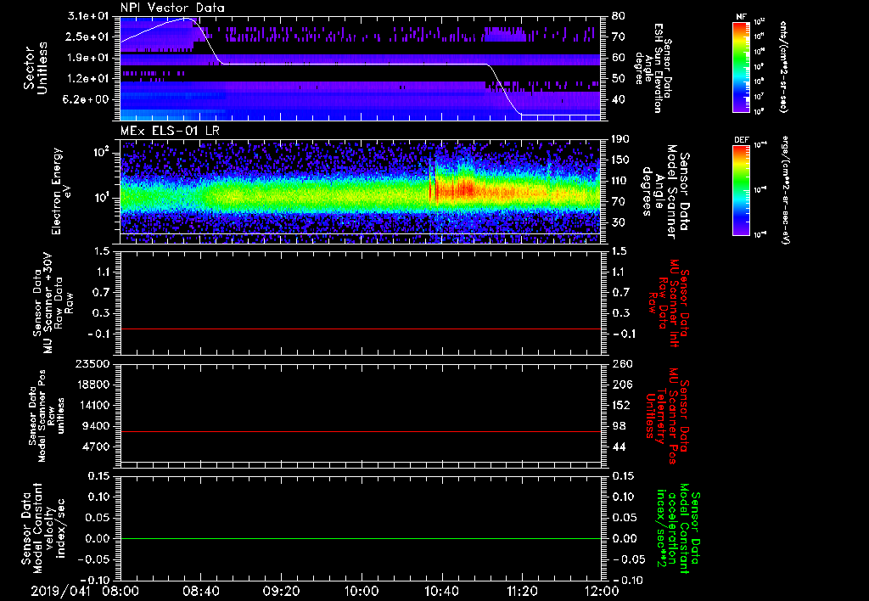Viewport: 869px width, 601px height.
Task: Click the 260 telemetry tick label
Action: [x=621, y=364]
